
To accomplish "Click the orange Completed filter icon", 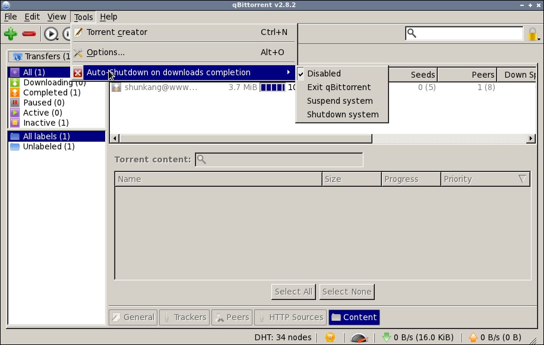I will click(x=15, y=92).
